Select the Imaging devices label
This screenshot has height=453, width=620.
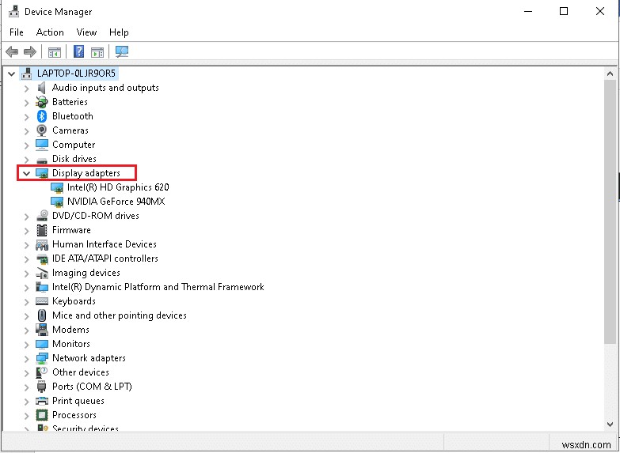click(x=86, y=273)
